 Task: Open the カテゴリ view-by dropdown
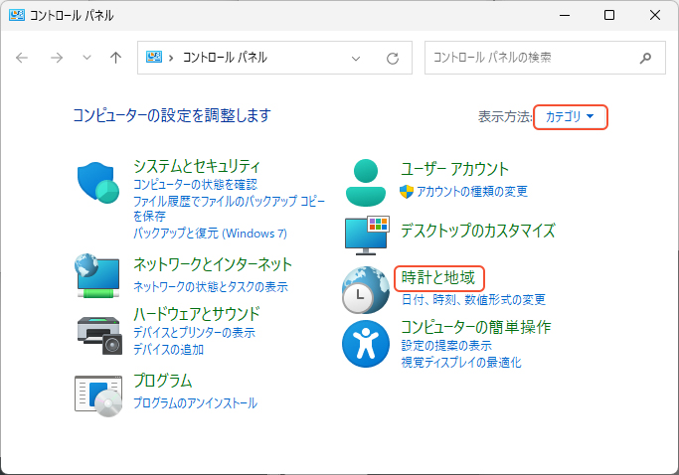(x=570, y=117)
